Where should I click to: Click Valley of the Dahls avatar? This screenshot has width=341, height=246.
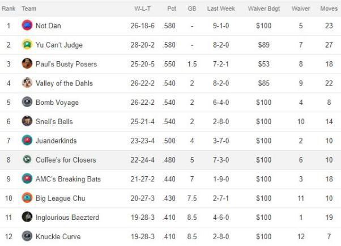point(27,83)
